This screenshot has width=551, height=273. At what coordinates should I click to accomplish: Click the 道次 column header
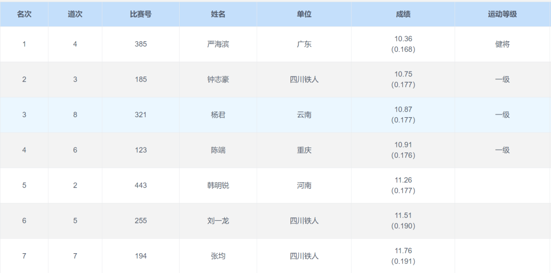pyautogui.click(x=75, y=15)
